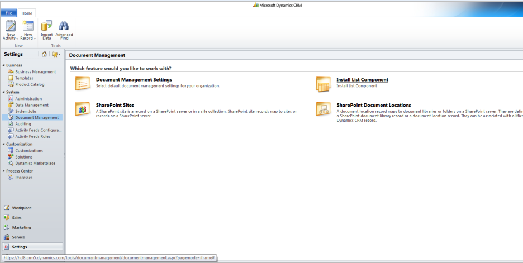Click the Auditing icon
Viewport: 523px width, 263px height.
(11, 123)
